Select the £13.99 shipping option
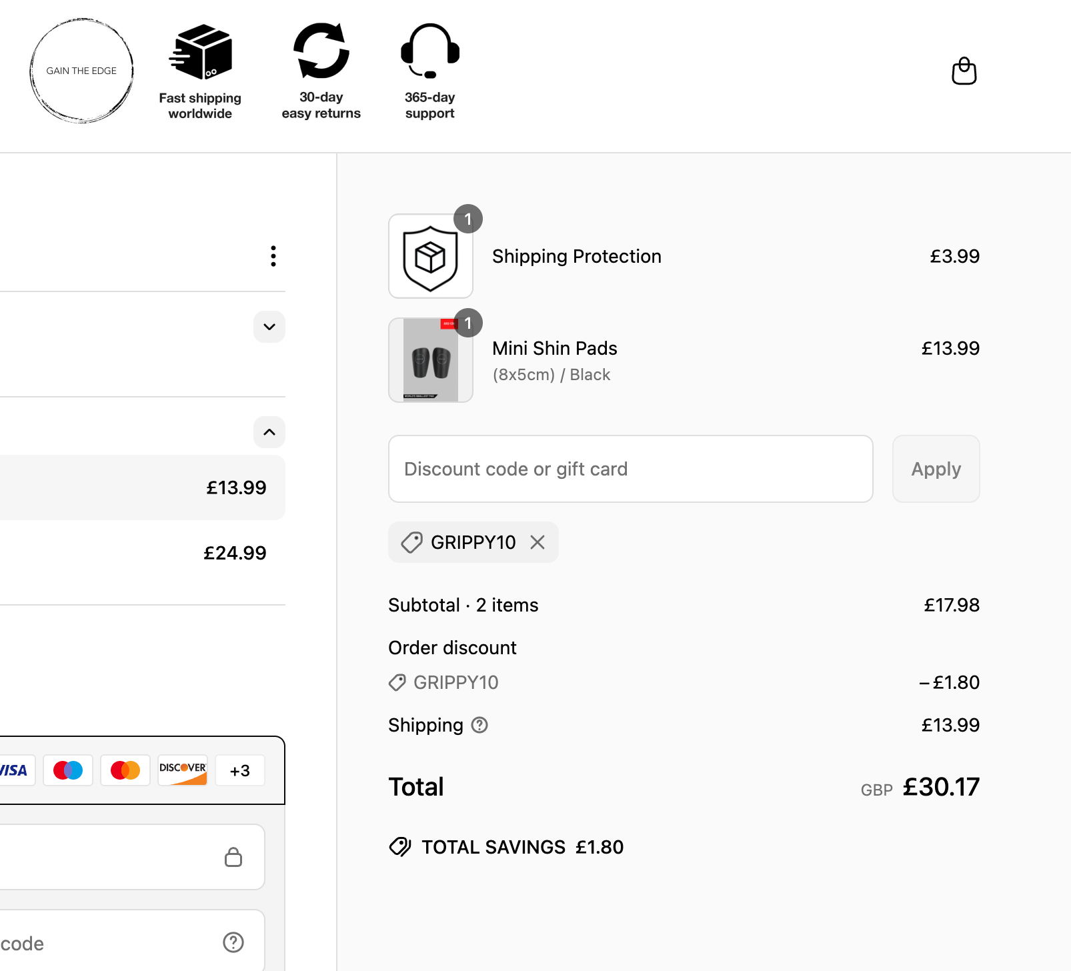The height and width of the screenshot is (971, 1071). (140, 488)
